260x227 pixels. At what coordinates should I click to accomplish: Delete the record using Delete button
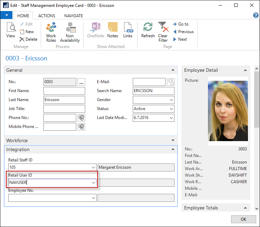(x=28, y=39)
